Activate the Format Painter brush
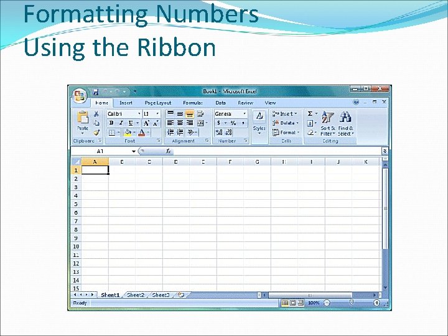The height and width of the screenshot is (336, 448). point(96,133)
